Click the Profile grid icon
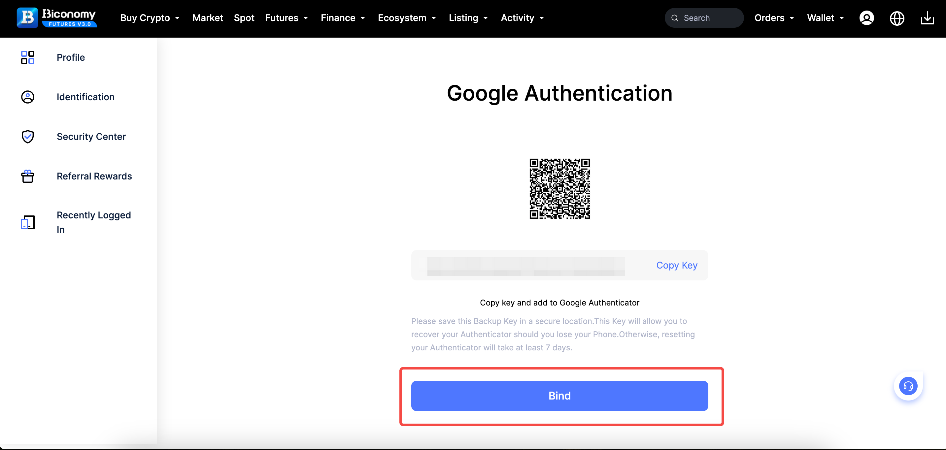Image resolution: width=946 pixels, height=450 pixels. click(27, 58)
